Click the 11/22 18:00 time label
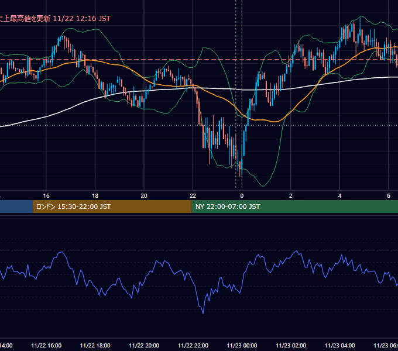The height and width of the screenshot is (351, 398). point(95,345)
